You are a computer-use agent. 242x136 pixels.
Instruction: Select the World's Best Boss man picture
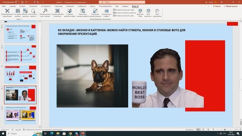[x=168, y=78]
